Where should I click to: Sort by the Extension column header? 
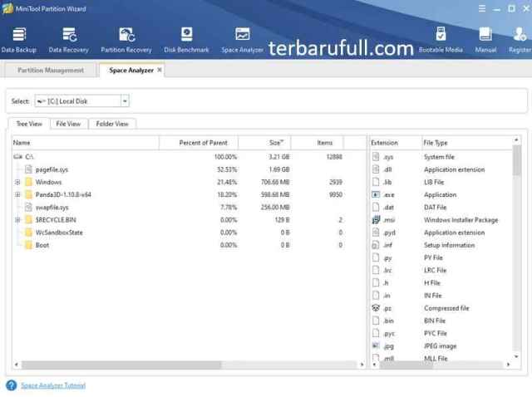396,143
